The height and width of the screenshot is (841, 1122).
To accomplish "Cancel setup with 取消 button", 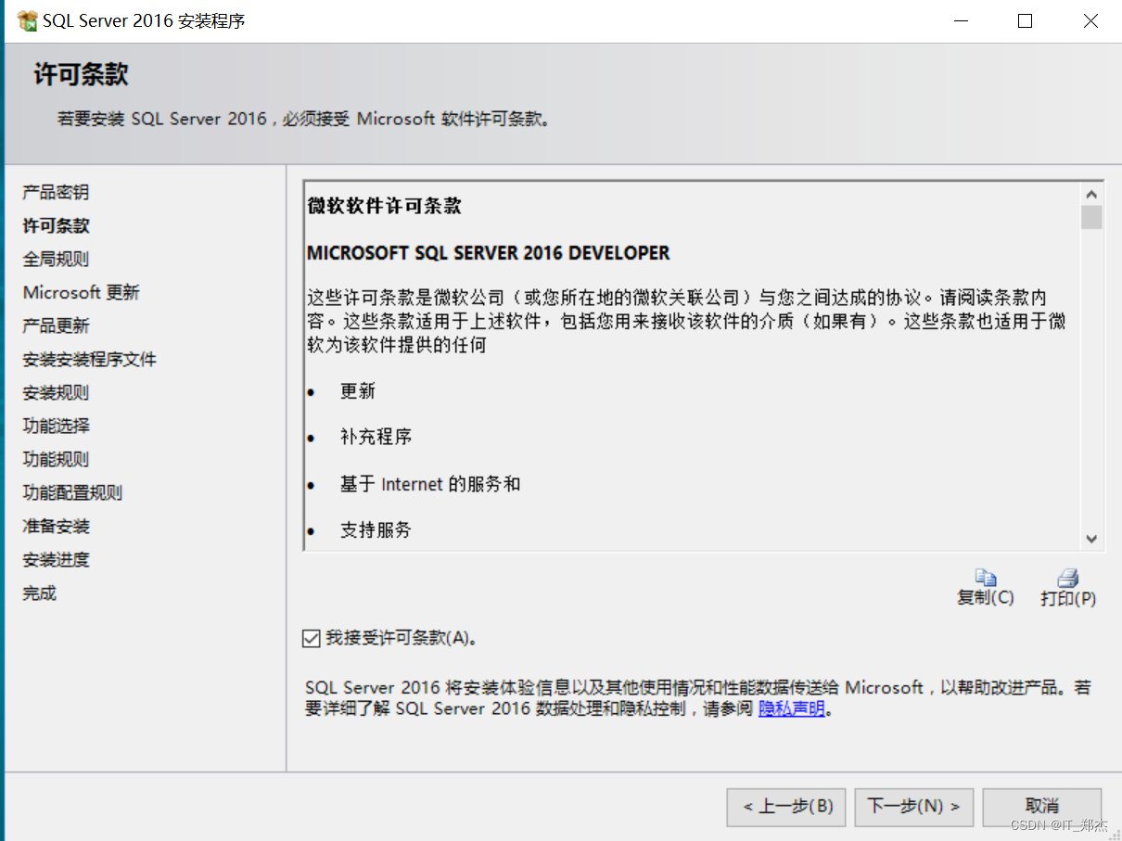I will 1042,807.
